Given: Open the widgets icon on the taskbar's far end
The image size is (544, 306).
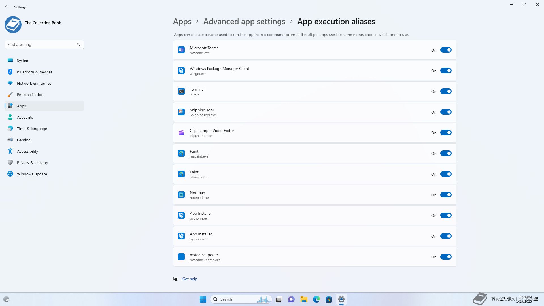Looking at the screenshot, I should (x=6, y=299).
